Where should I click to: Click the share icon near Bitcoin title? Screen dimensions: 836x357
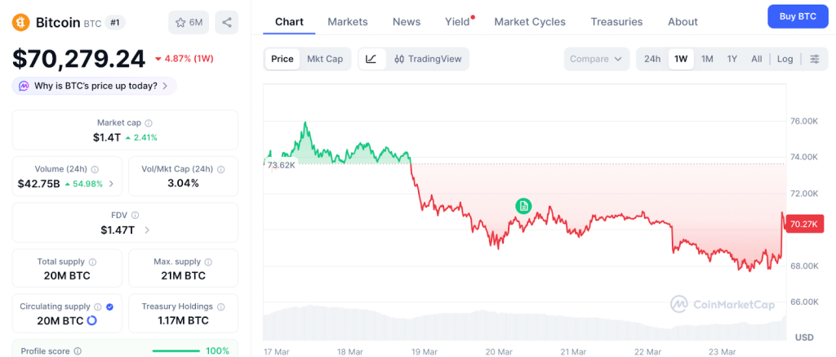coord(226,22)
